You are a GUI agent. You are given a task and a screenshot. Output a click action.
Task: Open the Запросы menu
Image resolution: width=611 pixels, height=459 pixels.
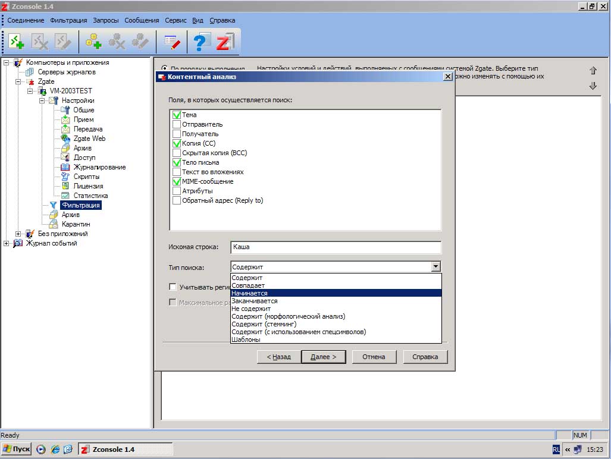105,20
